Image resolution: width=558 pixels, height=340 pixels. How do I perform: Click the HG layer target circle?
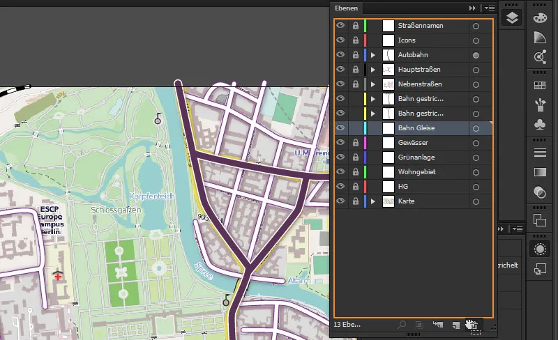[x=476, y=187]
